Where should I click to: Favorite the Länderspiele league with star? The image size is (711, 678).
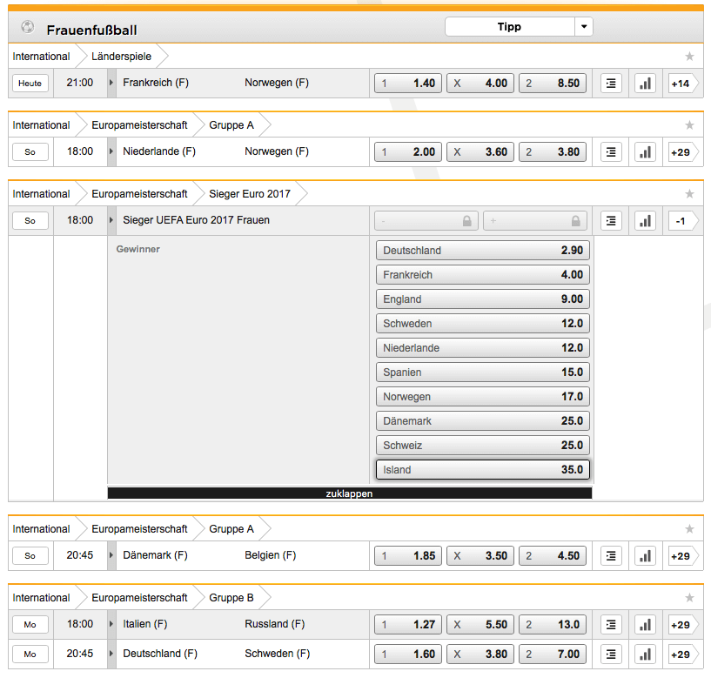[689, 57]
